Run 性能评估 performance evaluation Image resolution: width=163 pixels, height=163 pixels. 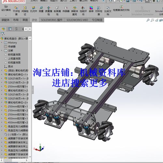coord(83,11)
